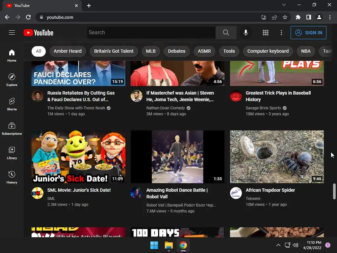The width and height of the screenshot is (337, 253).
Task: Select the All filter chip
Action: (x=39, y=51)
